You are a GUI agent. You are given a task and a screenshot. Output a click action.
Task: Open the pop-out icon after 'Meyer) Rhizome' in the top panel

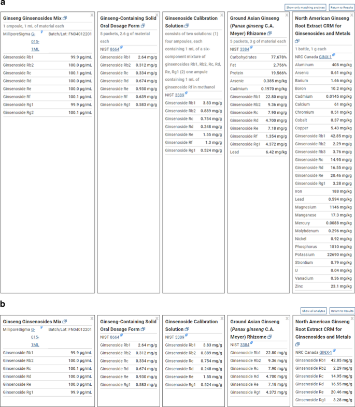click(x=269, y=33)
